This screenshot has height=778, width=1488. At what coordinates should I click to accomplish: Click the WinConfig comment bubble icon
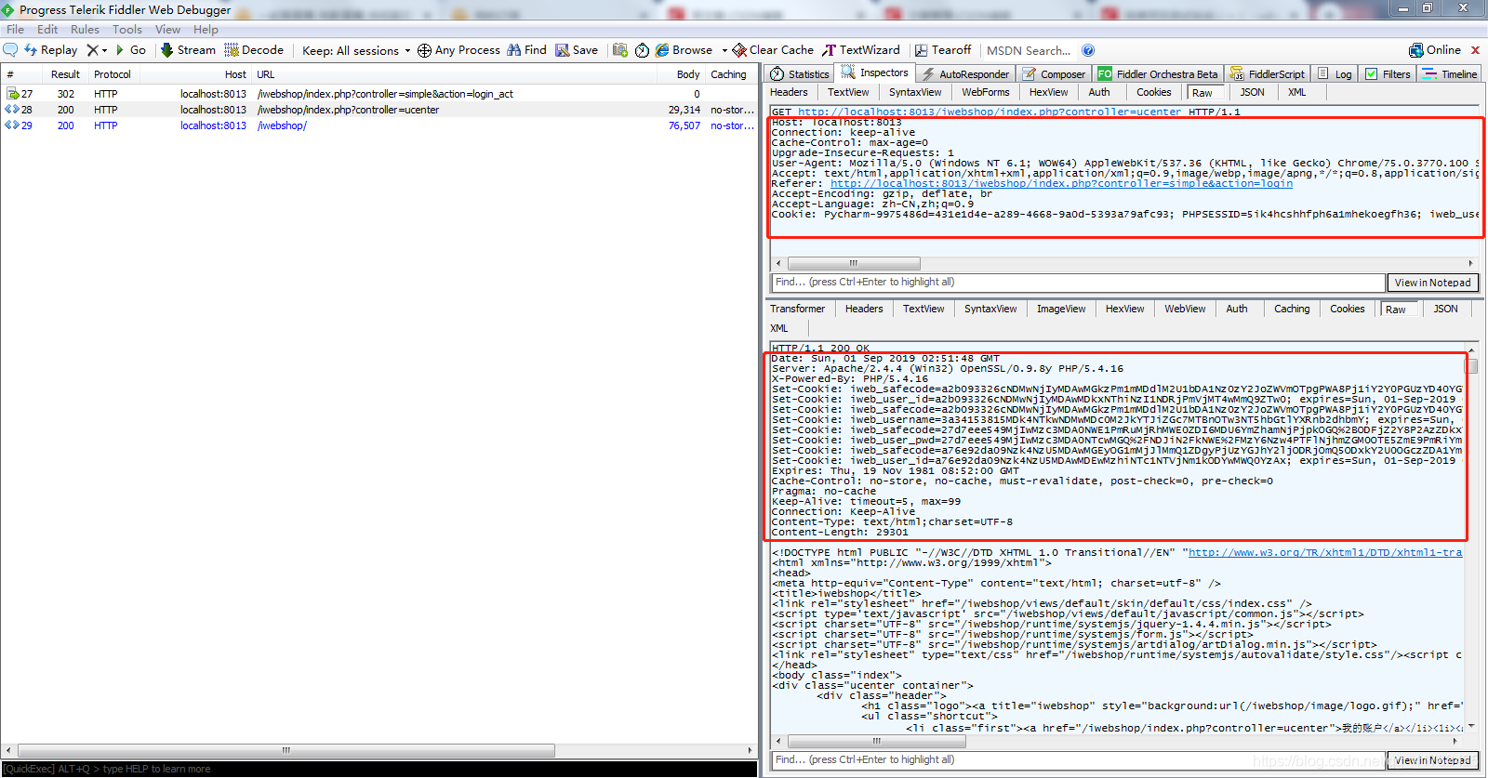coord(10,50)
